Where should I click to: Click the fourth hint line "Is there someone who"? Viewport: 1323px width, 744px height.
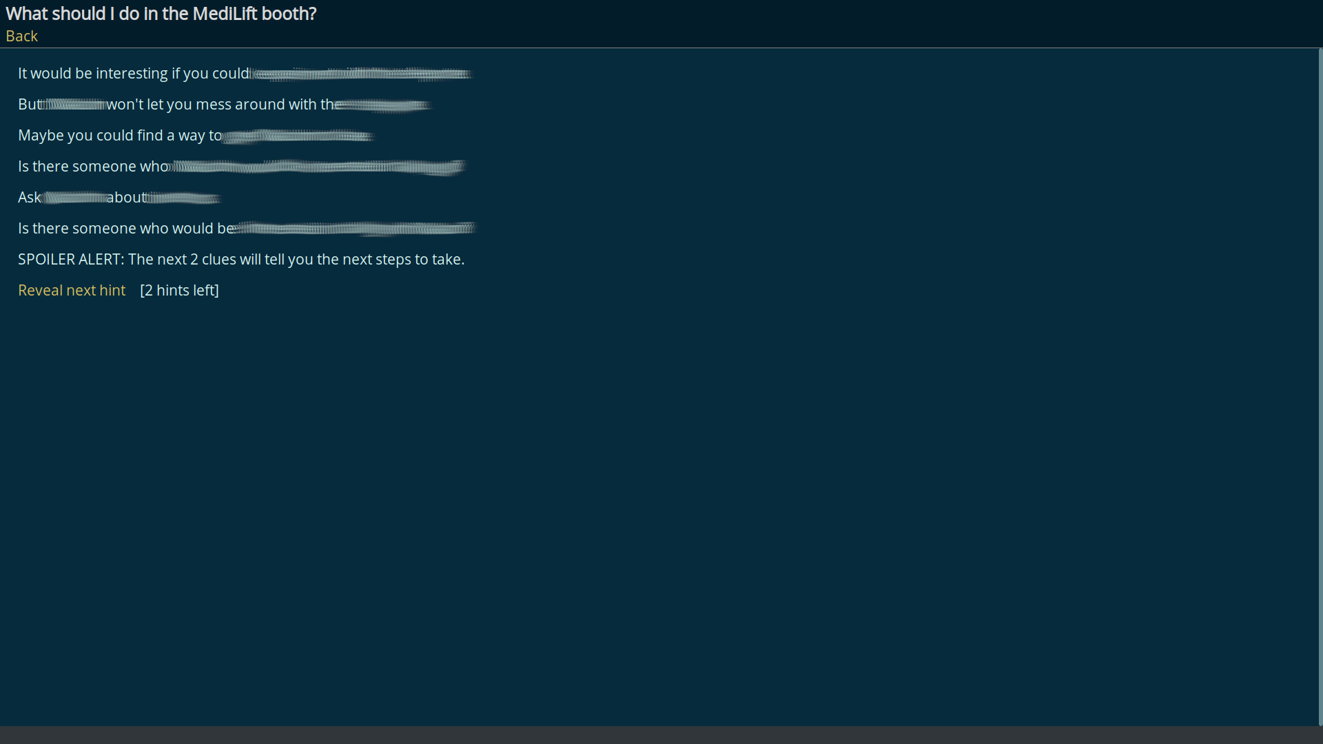241,166
